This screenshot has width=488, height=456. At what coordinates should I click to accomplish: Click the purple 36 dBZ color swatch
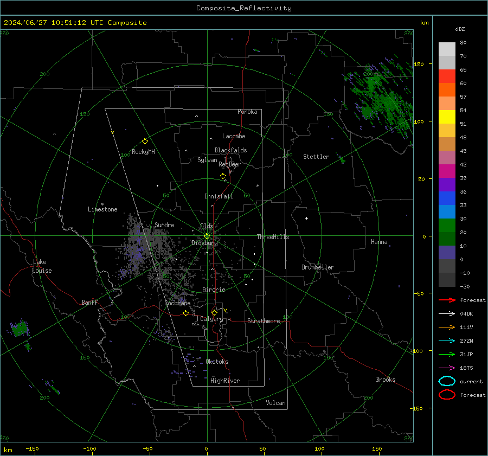(447, 184)
